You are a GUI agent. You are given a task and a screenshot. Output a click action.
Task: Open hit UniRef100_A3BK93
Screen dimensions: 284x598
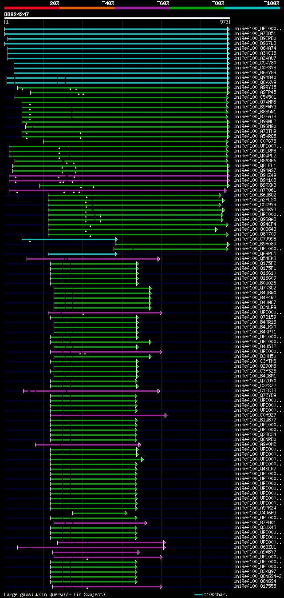[255, 209]
